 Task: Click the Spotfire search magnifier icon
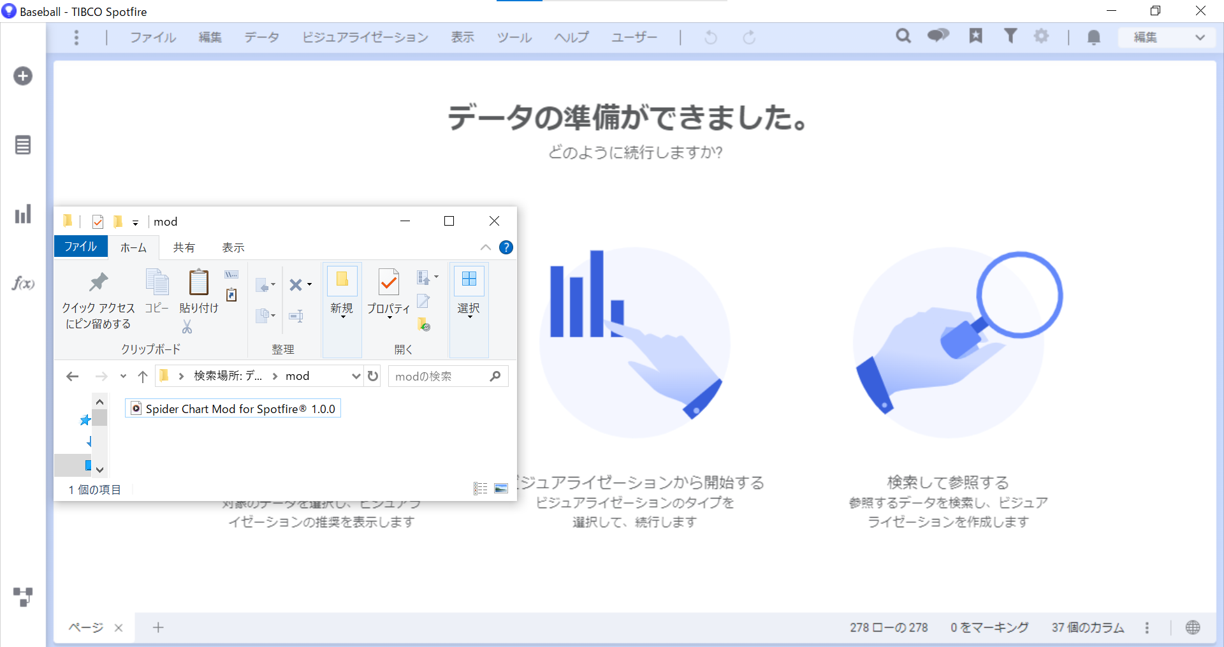[x=903, y=36]
